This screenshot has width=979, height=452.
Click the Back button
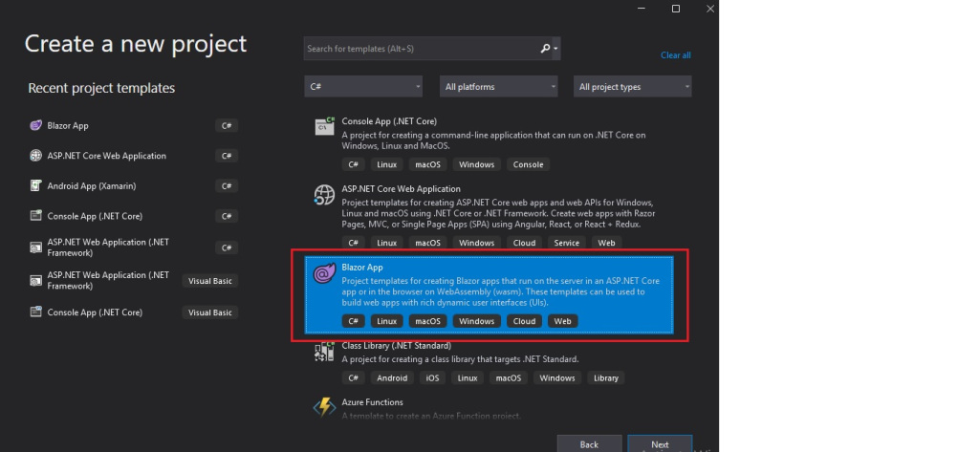(589, 444)
